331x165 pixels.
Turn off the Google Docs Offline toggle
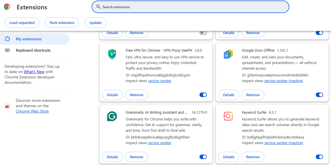[x=319, y=95]
